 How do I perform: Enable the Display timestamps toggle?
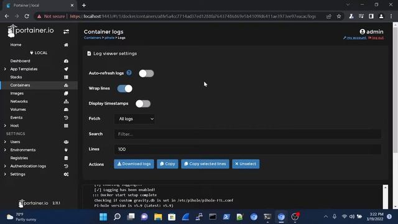pyautogui.click(x=143, y=104)
